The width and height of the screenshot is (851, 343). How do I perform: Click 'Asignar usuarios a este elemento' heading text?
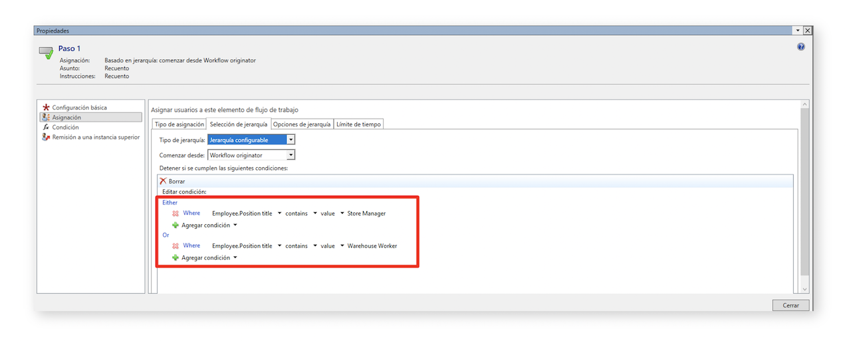tap(225, 109)
